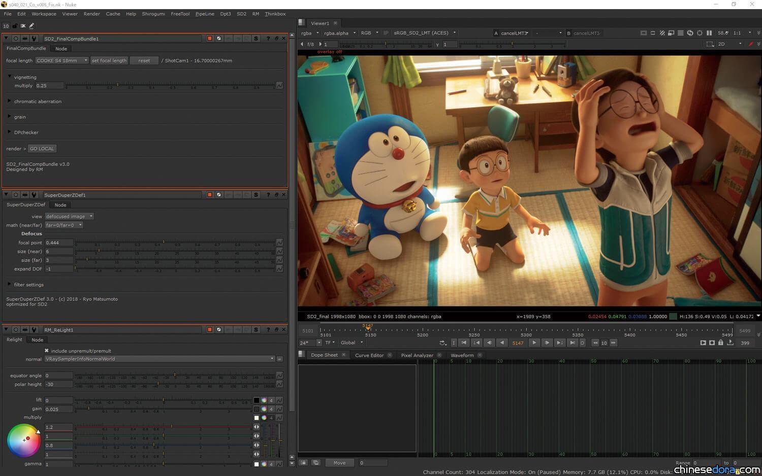Open the math far=0/far=0 dropdown
The height and width of the screenshot is (476, 762).
[x=63, y=225]
